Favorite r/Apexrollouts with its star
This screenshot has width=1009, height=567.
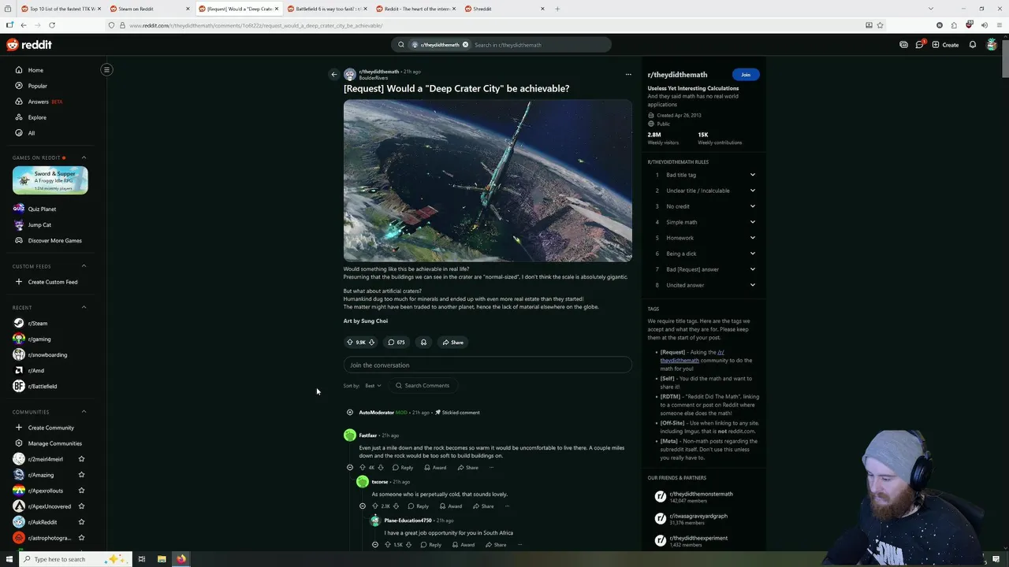click(81, 491)
